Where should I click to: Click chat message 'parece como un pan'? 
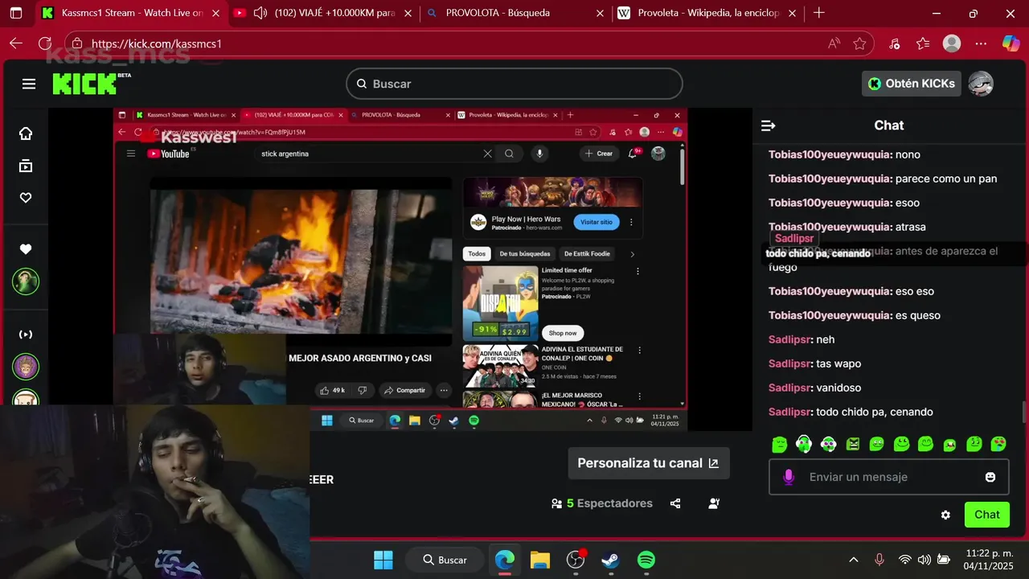click(x=946, y=179)
